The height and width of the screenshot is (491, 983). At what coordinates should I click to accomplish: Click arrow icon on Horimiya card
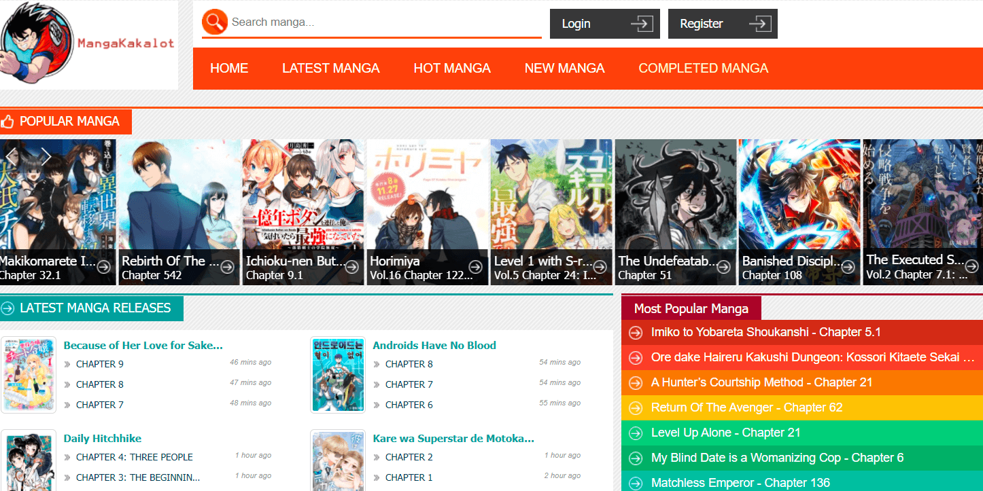click(x=476, y=267)
